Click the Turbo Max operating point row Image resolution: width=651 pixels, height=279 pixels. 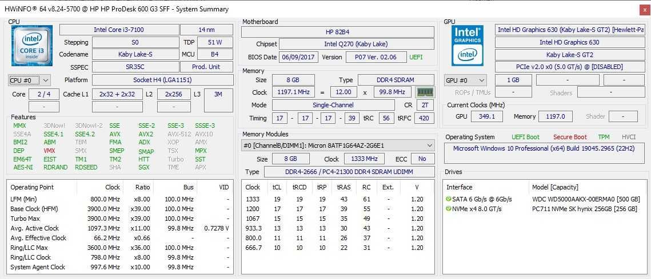click(119, 219)
